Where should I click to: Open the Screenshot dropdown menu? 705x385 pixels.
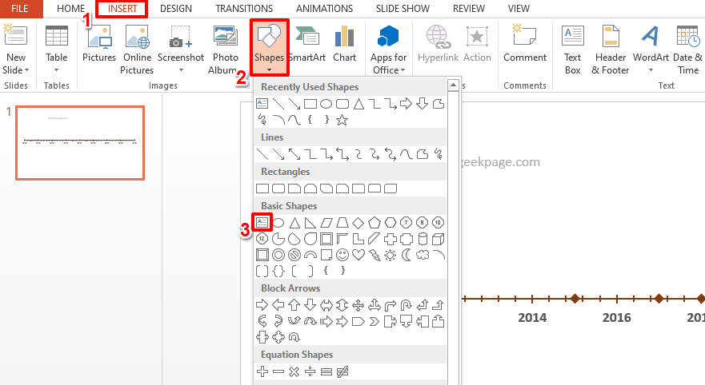(180, 50)
